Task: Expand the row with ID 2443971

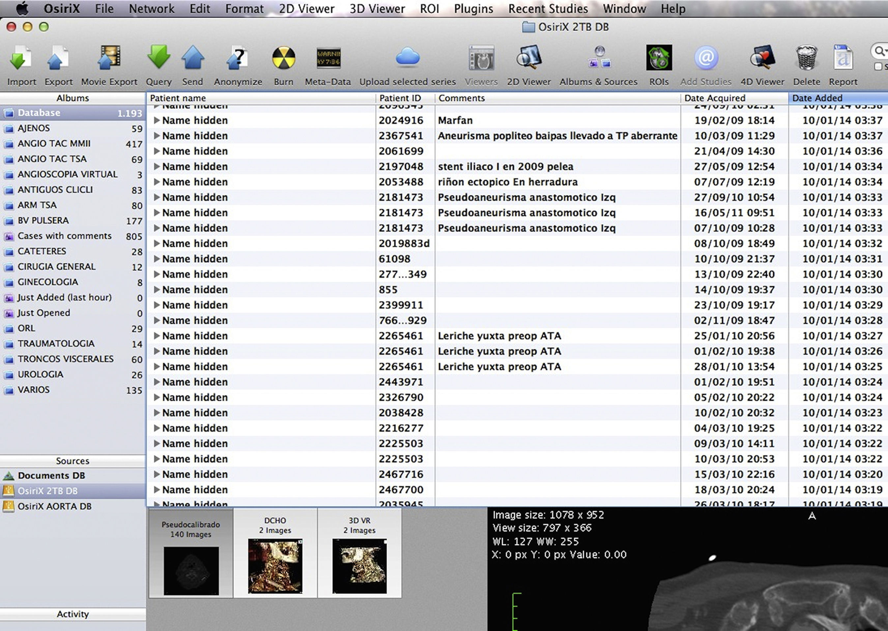Action: pyautogui.click(x=157, y=382)
